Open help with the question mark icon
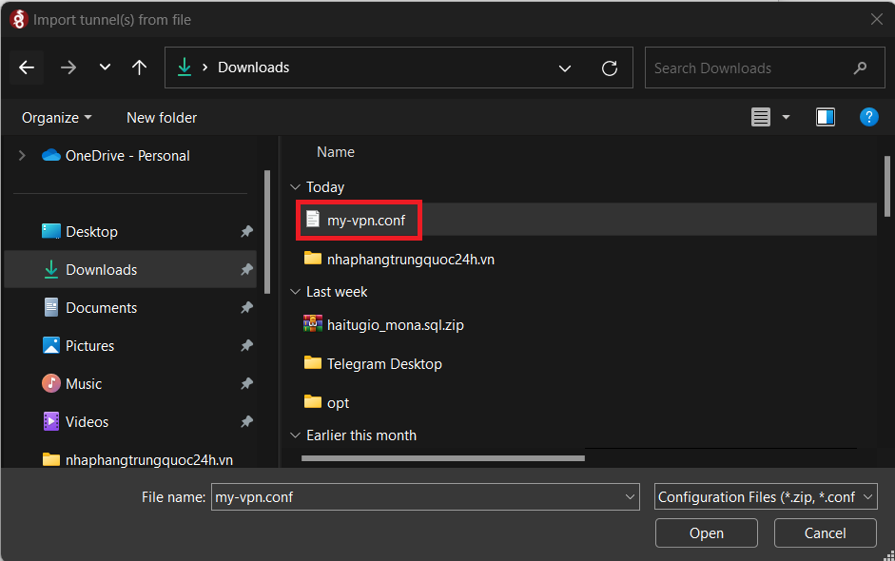 [x=868, y=117]
